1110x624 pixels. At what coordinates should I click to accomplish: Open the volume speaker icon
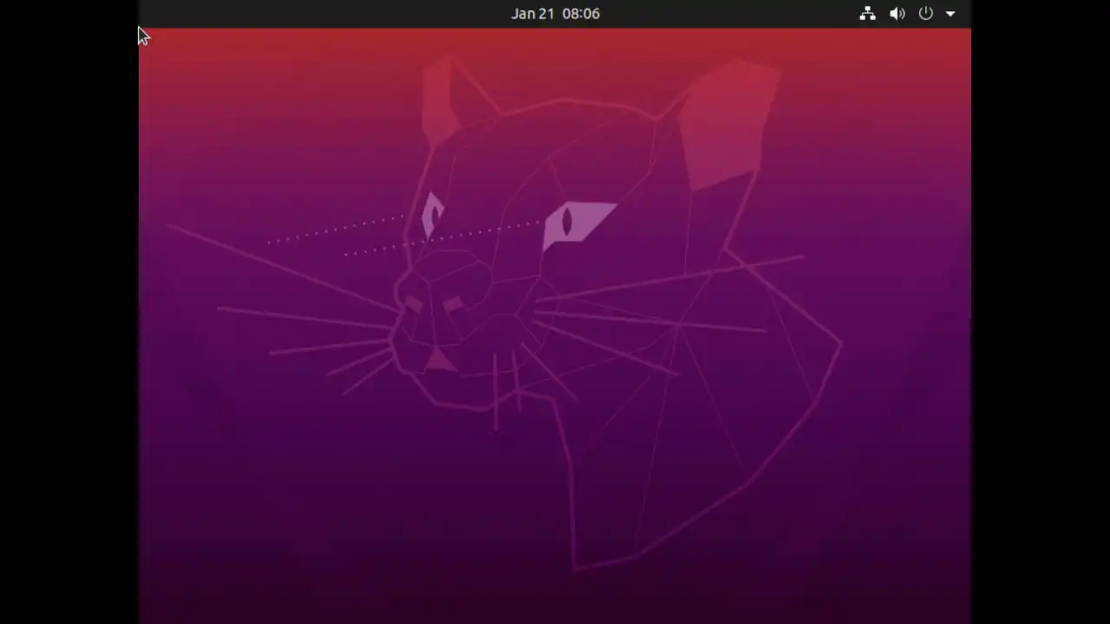coord(898,14)
